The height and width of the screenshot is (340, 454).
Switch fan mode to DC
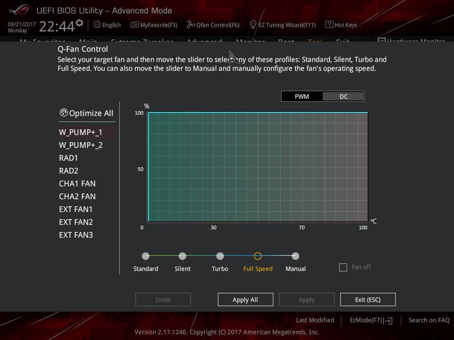coord(344,97)
